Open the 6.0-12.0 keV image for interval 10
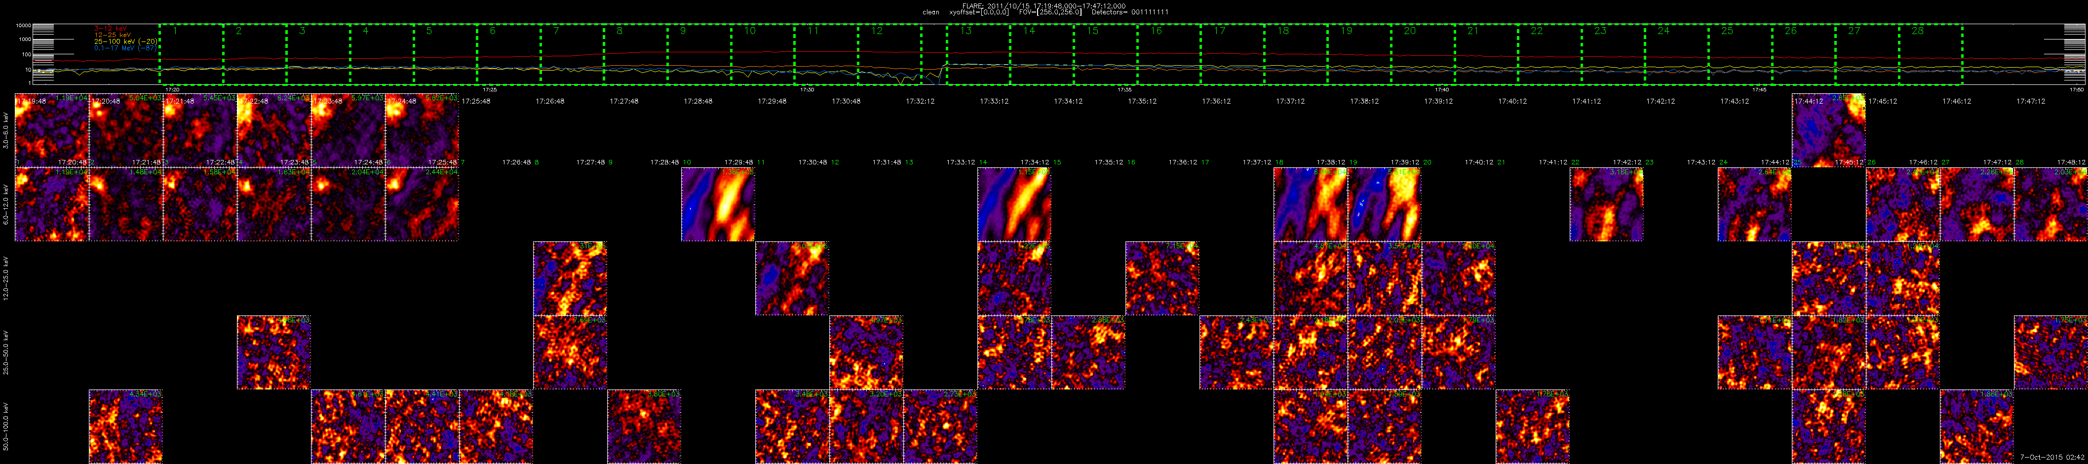This screenshot has height=464, width=2088. tap(718, 204)
